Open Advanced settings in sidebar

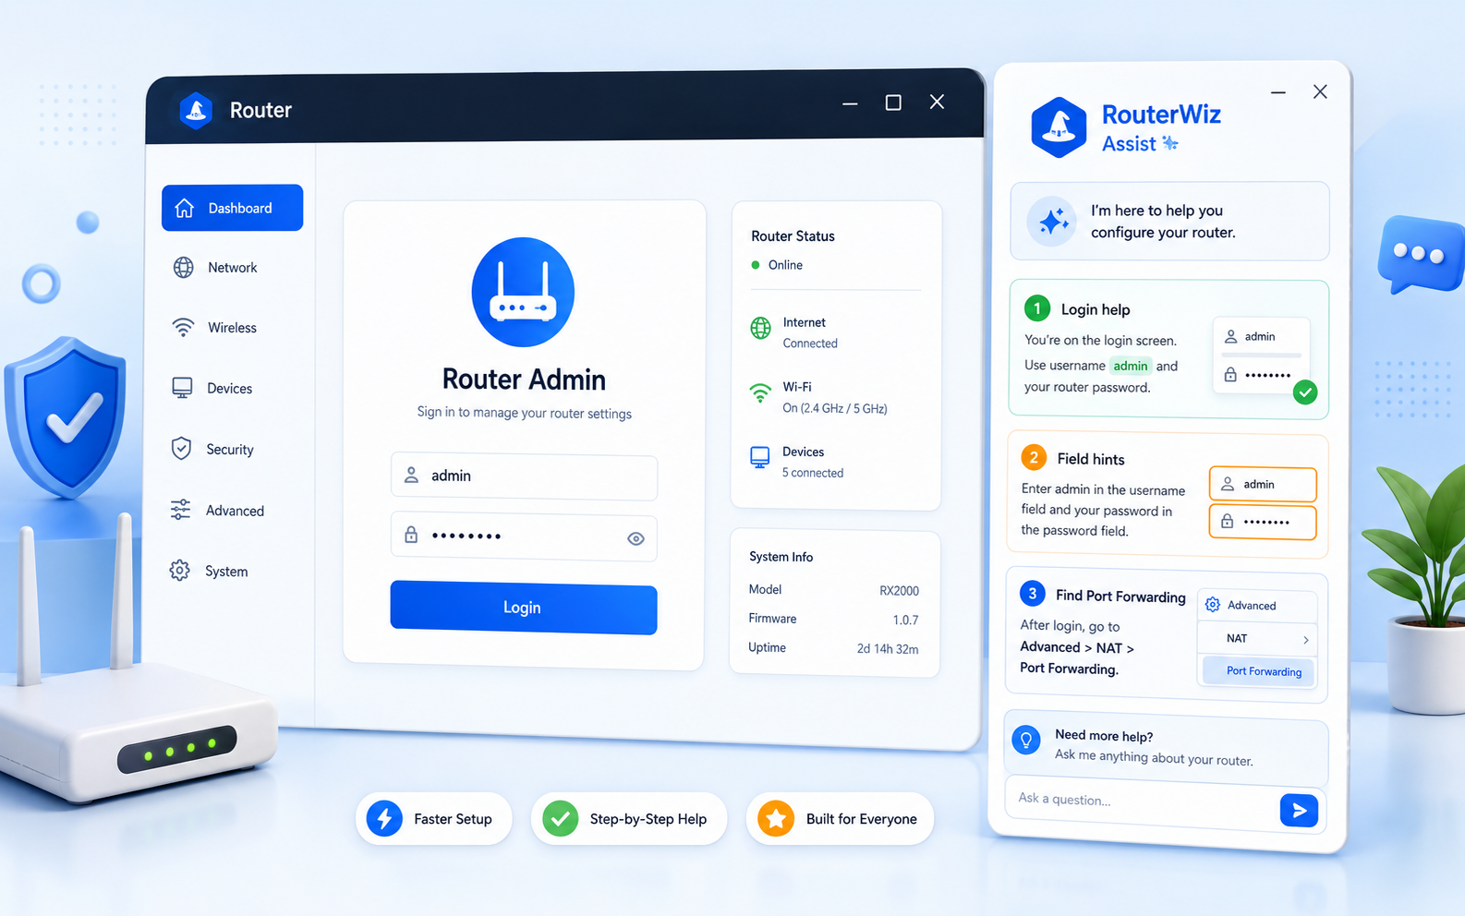(232, 511)
